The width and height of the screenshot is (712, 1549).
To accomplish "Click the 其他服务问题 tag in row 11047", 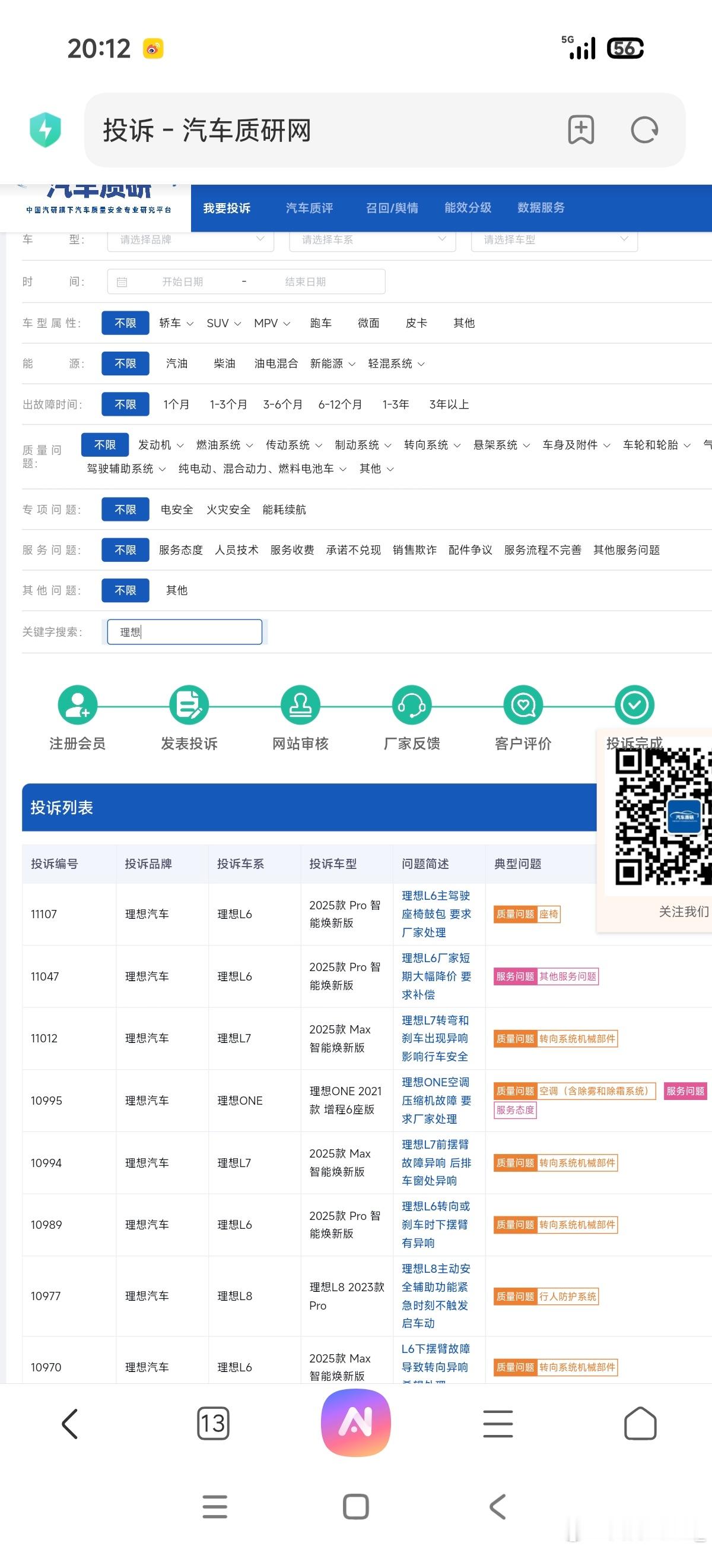I will coord(568,976).
